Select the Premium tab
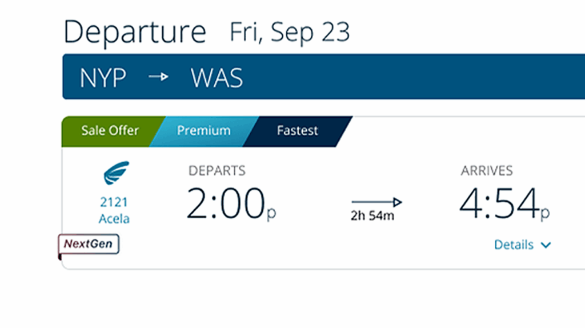The width and height of the screenshot is (585, 328). [203, 130]
